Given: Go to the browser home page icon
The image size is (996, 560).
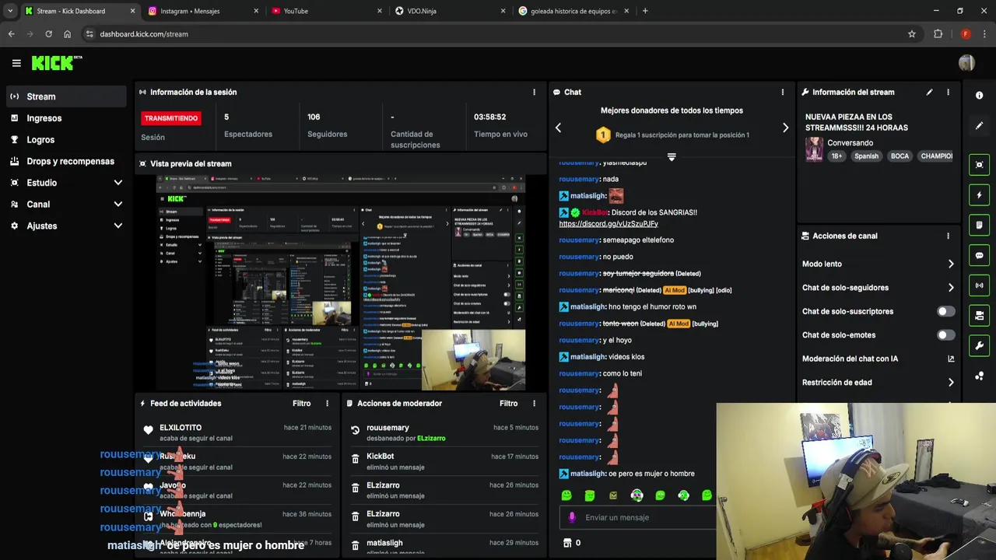Looking at the screenshot, I should [x=67, y=34].
